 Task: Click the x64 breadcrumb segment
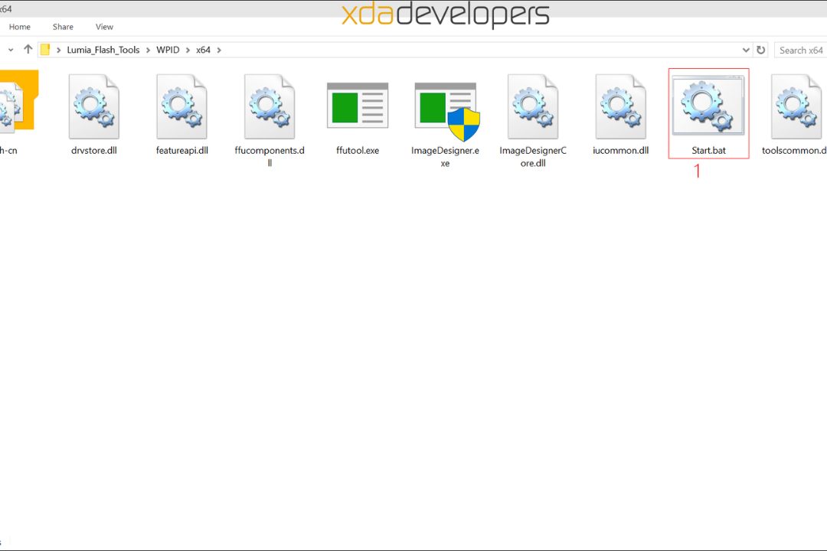point(203,50)
